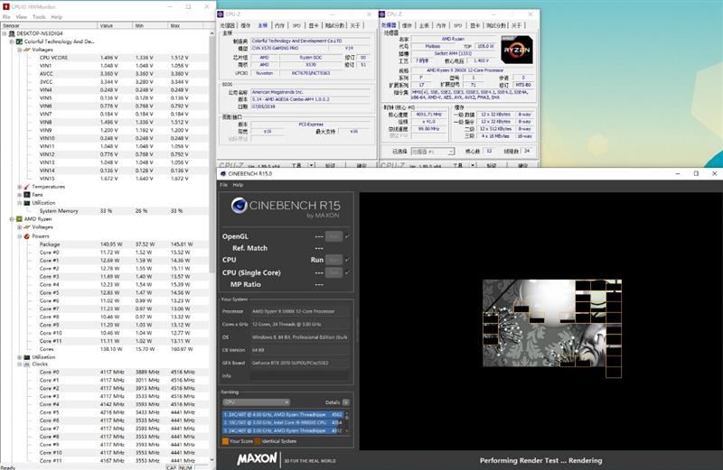Select first ranking entry AMD Ryzen Threadripper 4562

pyautogui.click(x=283, y=414)
